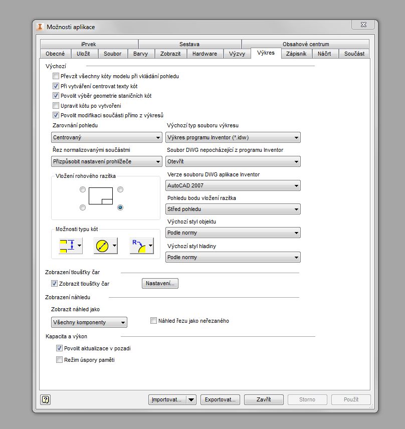Toggle 'Při vytváření centrovat texty kót'
The height and width of the screenshot is (429, 405).
(x=56, y=86)
